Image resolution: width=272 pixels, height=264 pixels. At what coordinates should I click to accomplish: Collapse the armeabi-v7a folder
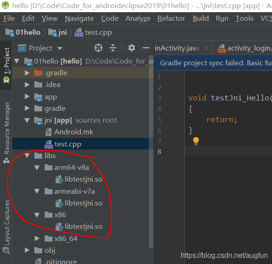pyautogui.click(x=37, y=191)
